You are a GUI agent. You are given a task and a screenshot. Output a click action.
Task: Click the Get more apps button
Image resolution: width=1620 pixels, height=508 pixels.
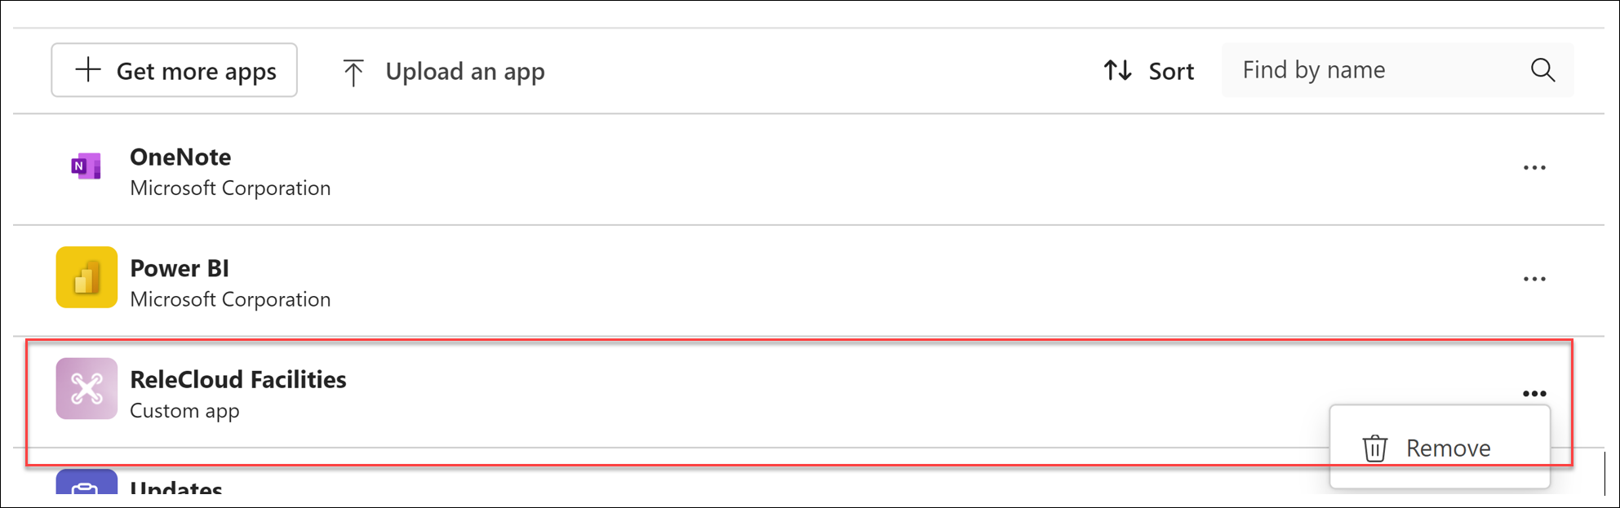[x=174, y=70]
